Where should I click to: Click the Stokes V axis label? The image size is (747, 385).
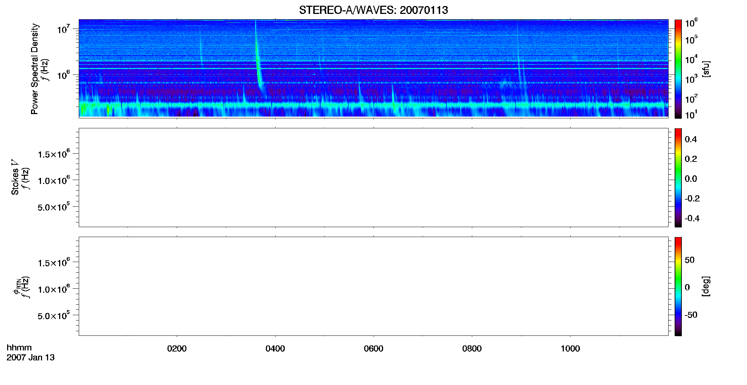point(15,177)
